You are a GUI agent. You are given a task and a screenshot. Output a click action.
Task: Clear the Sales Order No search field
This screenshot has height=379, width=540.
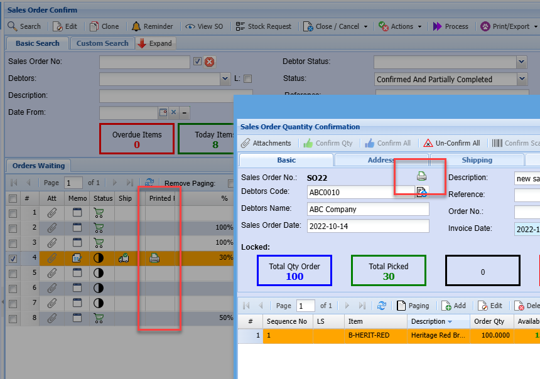[x=210, y=61]
